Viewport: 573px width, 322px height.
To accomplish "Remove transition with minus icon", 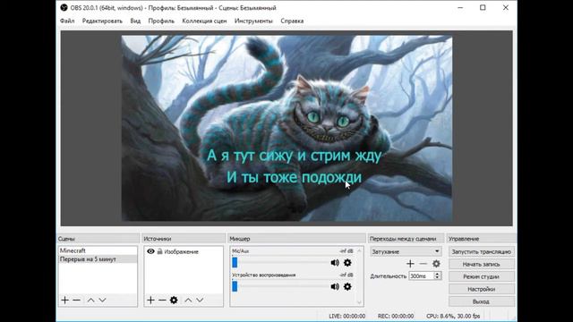I will click(423, 264).
